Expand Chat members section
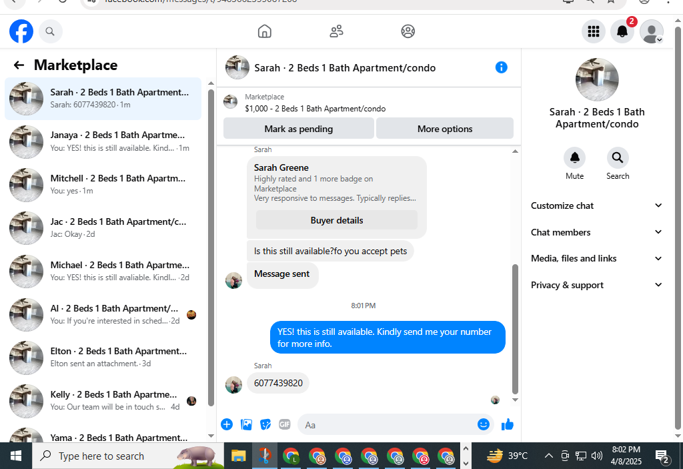Screen dimensions: 683x469 pos(596,232)
